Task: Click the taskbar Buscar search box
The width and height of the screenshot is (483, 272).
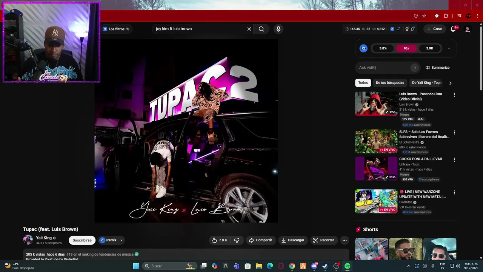Action: point(170,266)
